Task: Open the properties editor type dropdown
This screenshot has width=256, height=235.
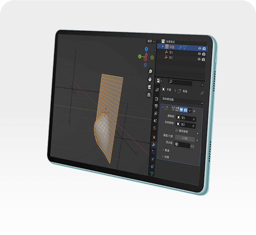Action: (x=159, y=81)
